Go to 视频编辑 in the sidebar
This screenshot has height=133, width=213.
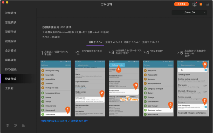coord(11,41)
